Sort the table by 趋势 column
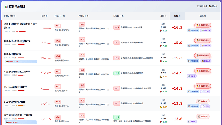 tap(44, 16)
